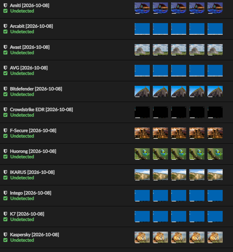The image size is (233, 252).
Task: Click 'Undetected' status under Amiti
Action: [22, 11]
